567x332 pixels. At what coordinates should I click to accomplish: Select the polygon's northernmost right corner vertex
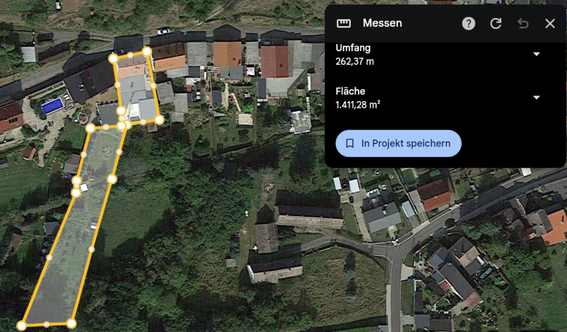146,52
